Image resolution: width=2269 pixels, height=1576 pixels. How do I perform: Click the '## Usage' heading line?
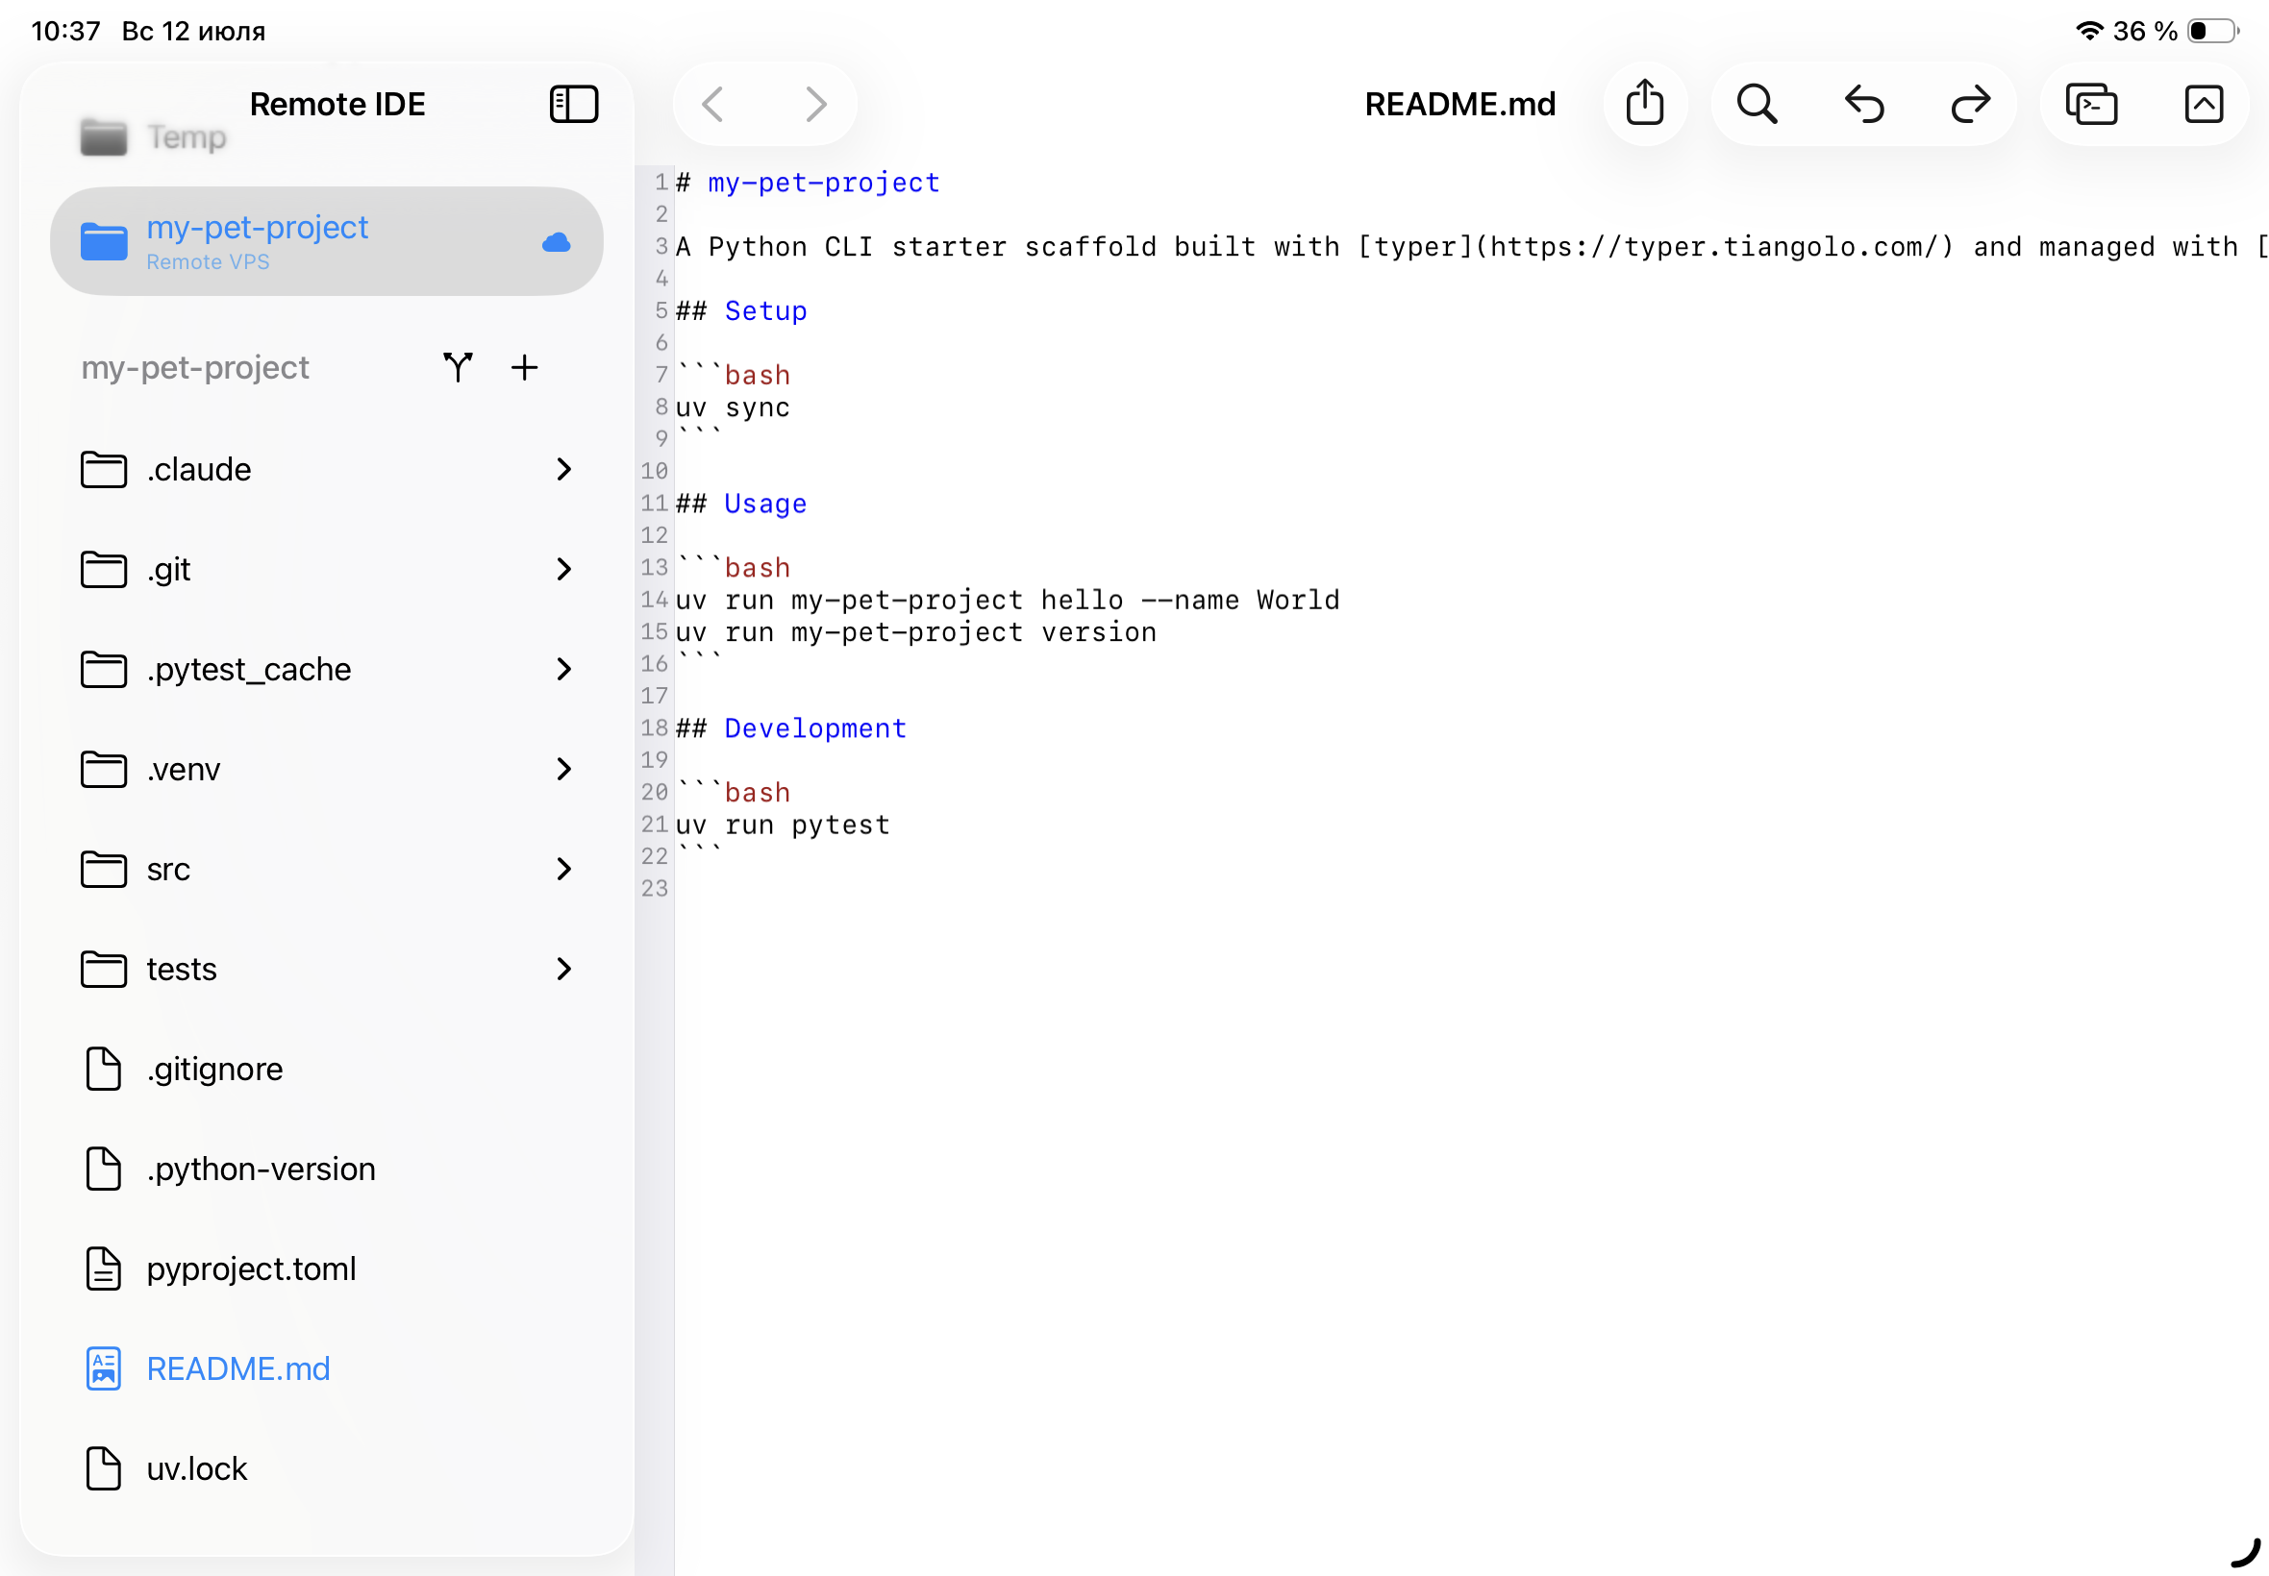pyautogui.click(x=741, y=504)
